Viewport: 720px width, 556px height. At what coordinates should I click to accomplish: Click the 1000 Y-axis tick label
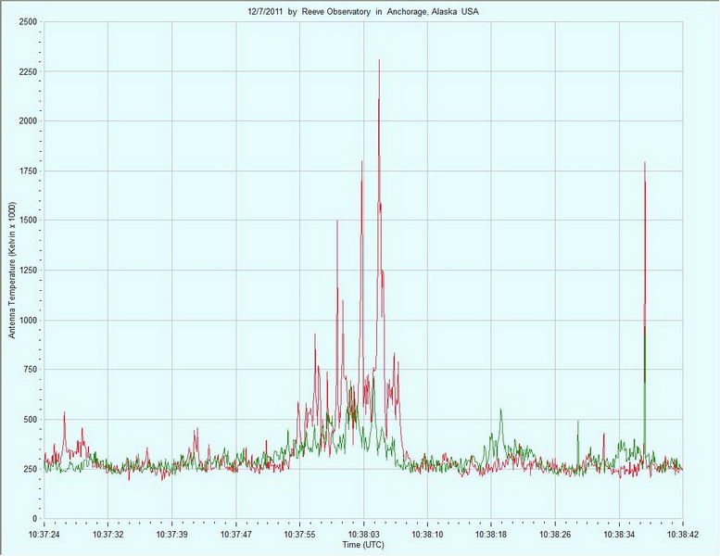(x=28, y=320)
